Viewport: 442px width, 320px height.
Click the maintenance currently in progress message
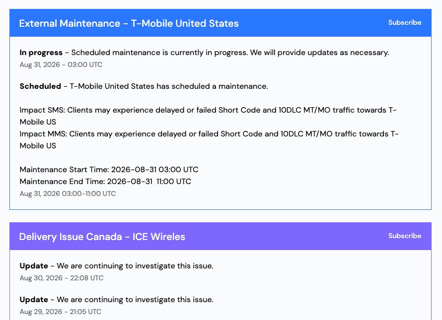(x=230, y=53)
